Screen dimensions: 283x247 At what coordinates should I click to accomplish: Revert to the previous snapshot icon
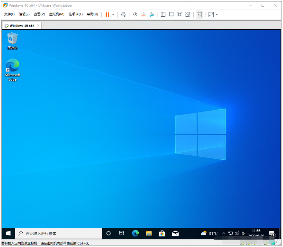coord(143,14)
